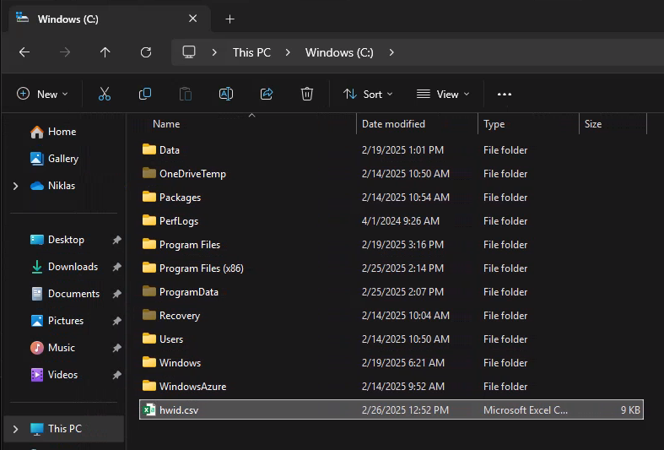Viewport: 664px width, 450px height.
Task: Navigate back with the Back arrow
Action: (x=24, y=52)
